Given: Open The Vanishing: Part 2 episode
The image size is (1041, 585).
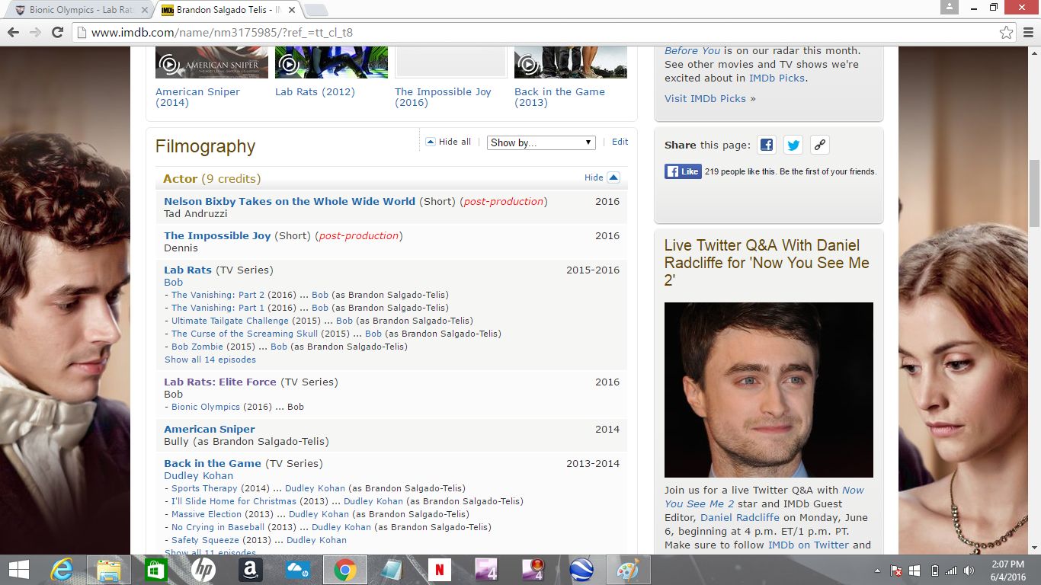Looking at the screenshot, I should coord(218,295).
